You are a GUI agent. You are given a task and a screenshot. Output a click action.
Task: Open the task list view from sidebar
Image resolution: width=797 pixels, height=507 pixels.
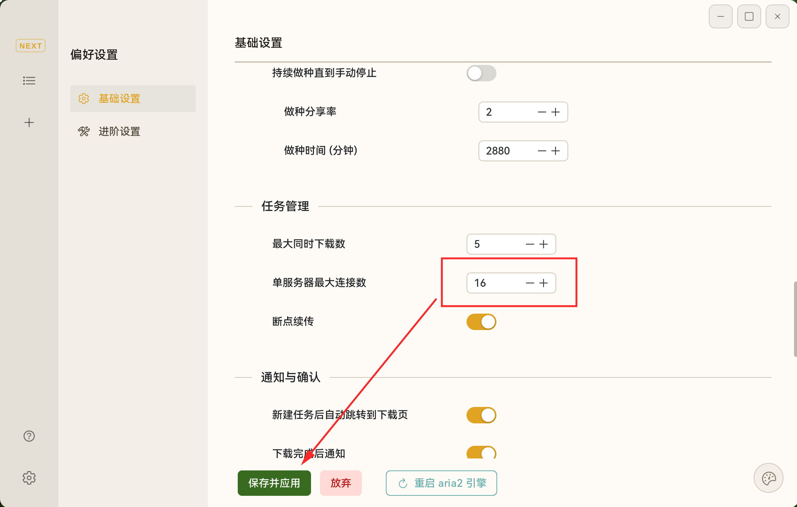[x=29, y=81]
